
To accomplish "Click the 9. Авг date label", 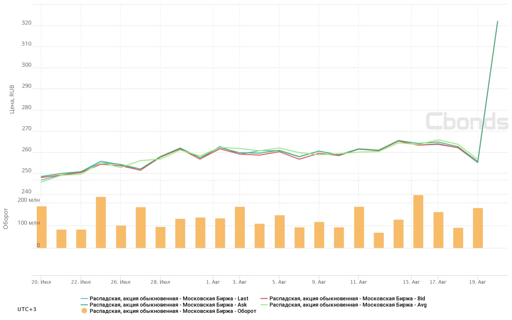I will pos(319,282).
